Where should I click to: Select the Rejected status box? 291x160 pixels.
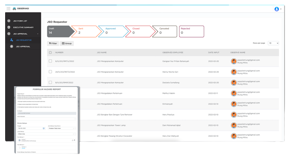192,31
